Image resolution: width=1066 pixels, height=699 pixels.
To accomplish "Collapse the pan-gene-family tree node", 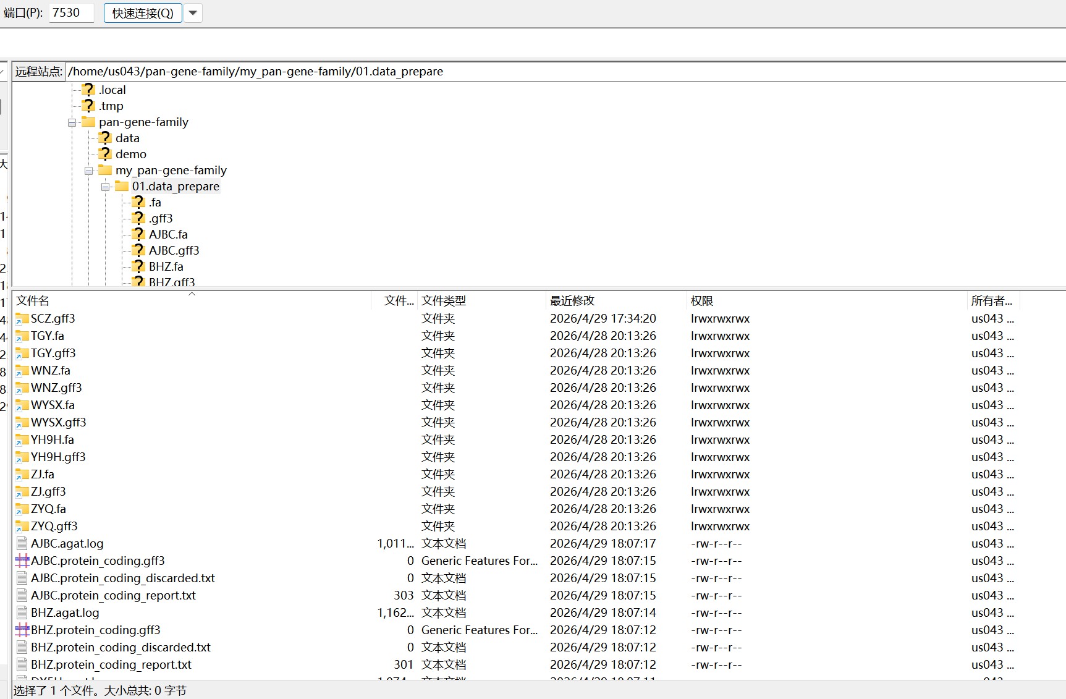I will click(72, 122).
